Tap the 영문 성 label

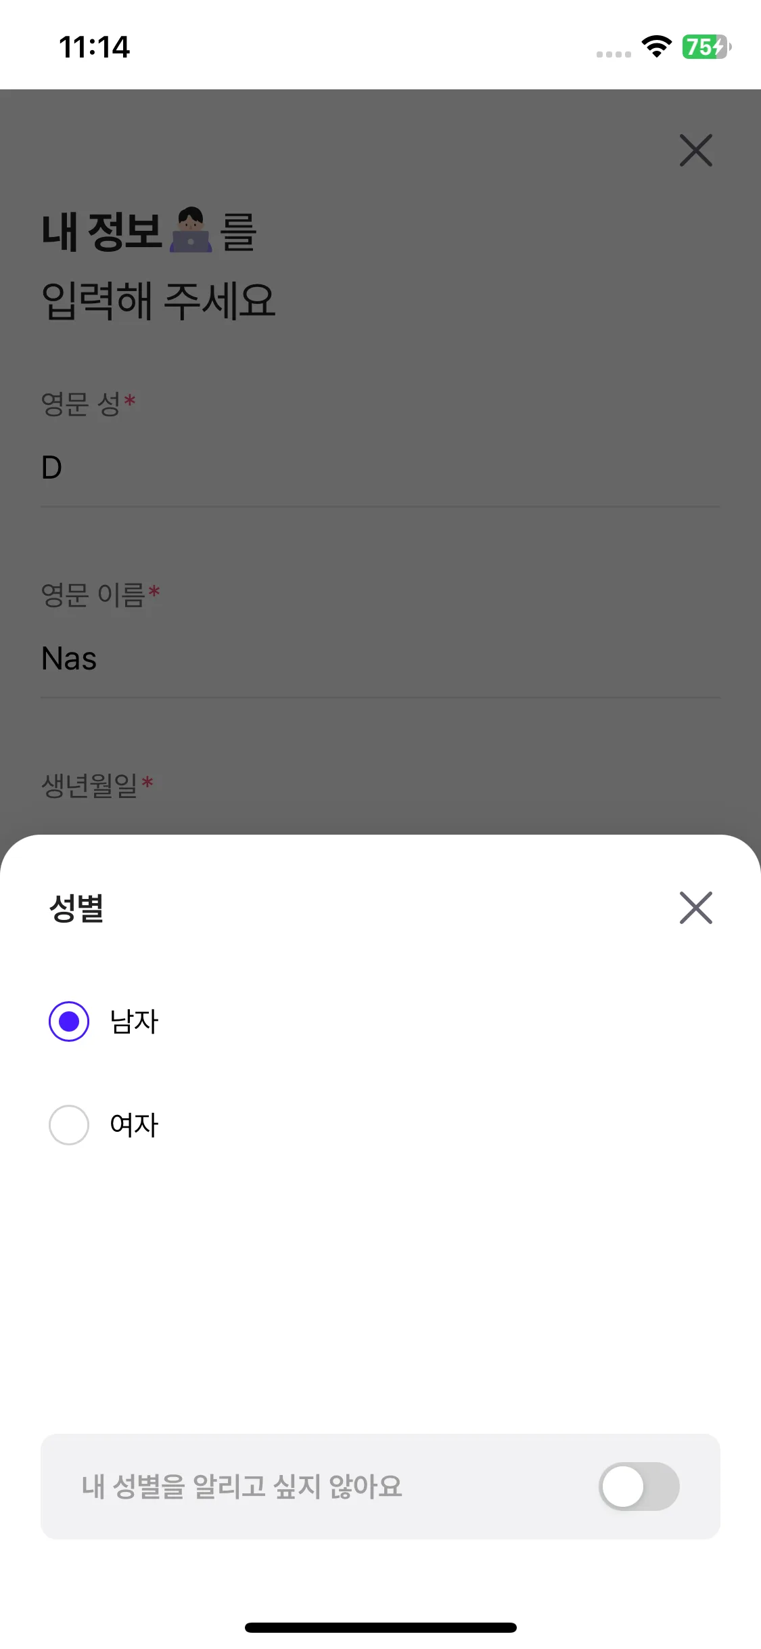(x=81, y=404)
